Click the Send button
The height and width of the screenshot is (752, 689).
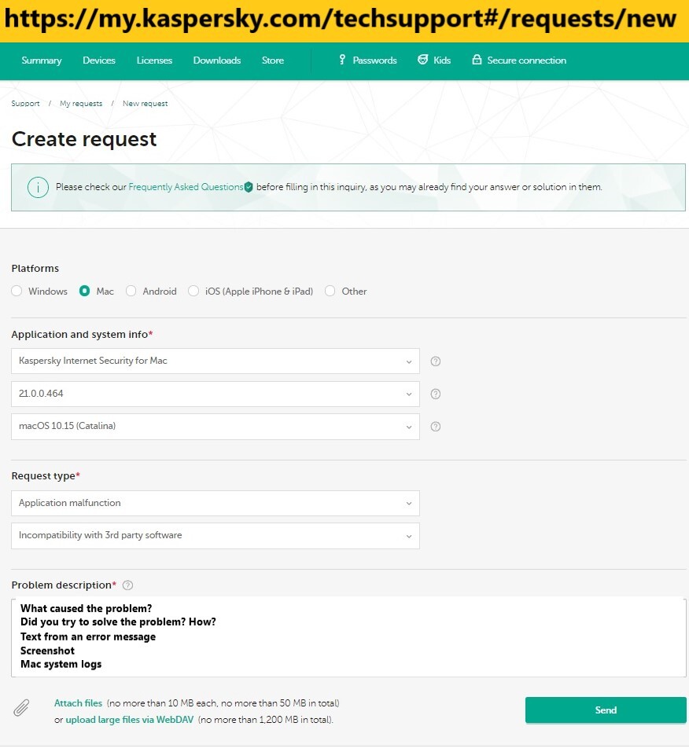pyautogui.click(x=606, y=710)
